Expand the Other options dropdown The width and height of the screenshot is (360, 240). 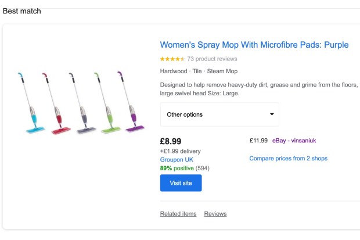point(219,114)
